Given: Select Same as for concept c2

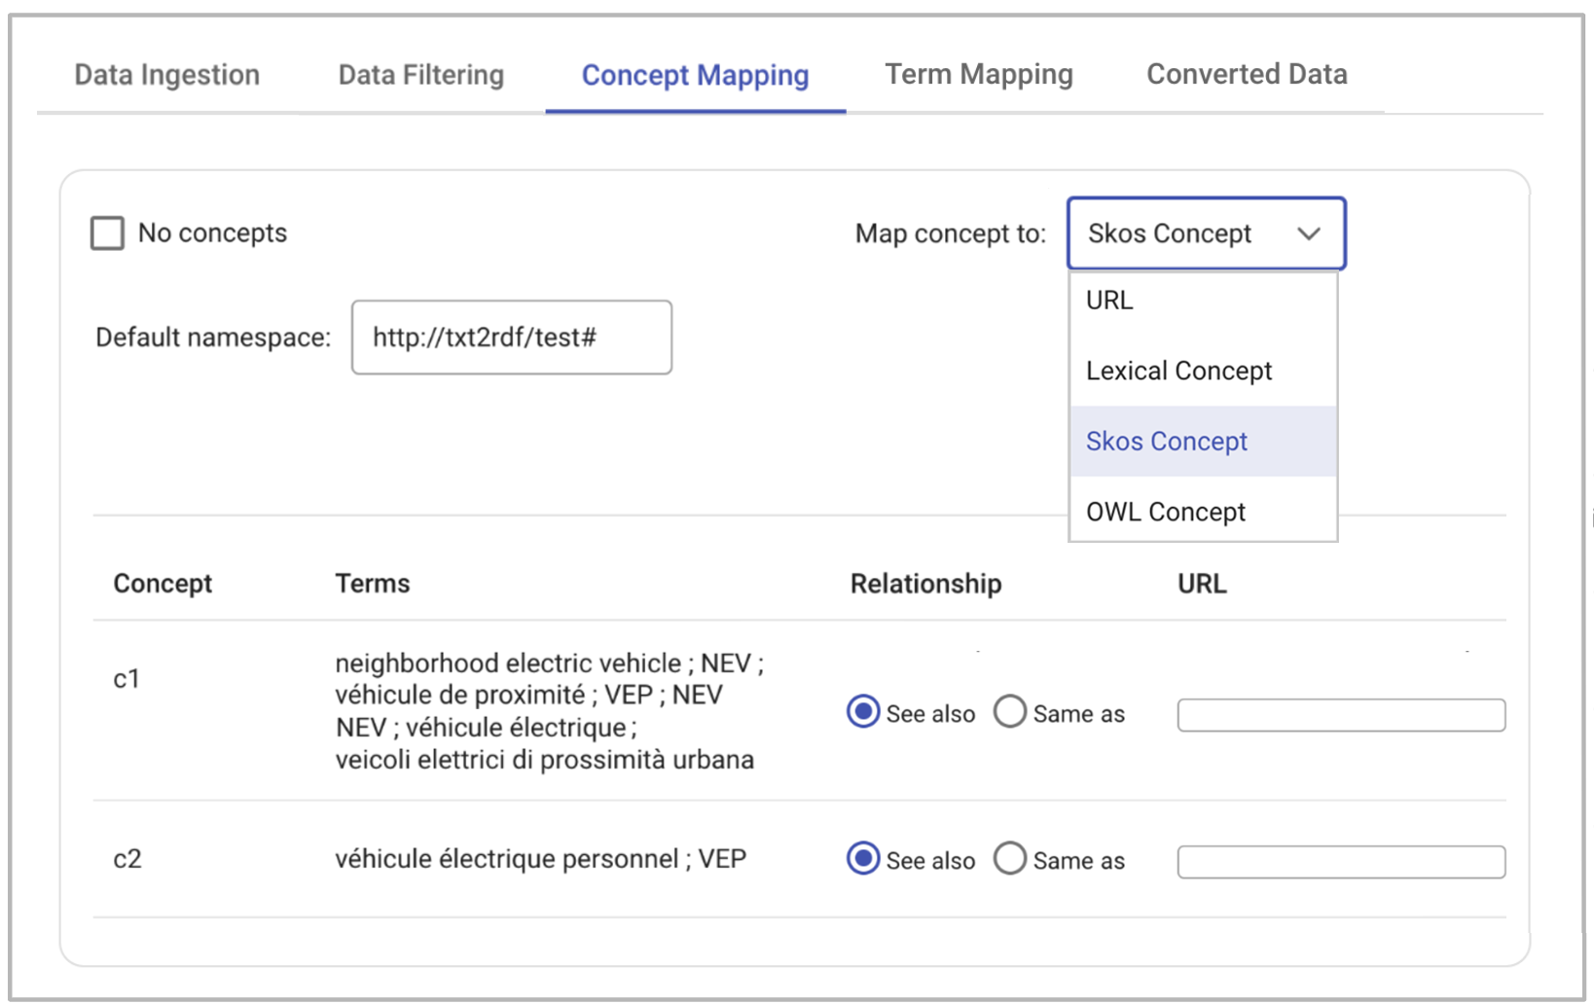Looking at the screenshot, I should [x=1010, y=859].
